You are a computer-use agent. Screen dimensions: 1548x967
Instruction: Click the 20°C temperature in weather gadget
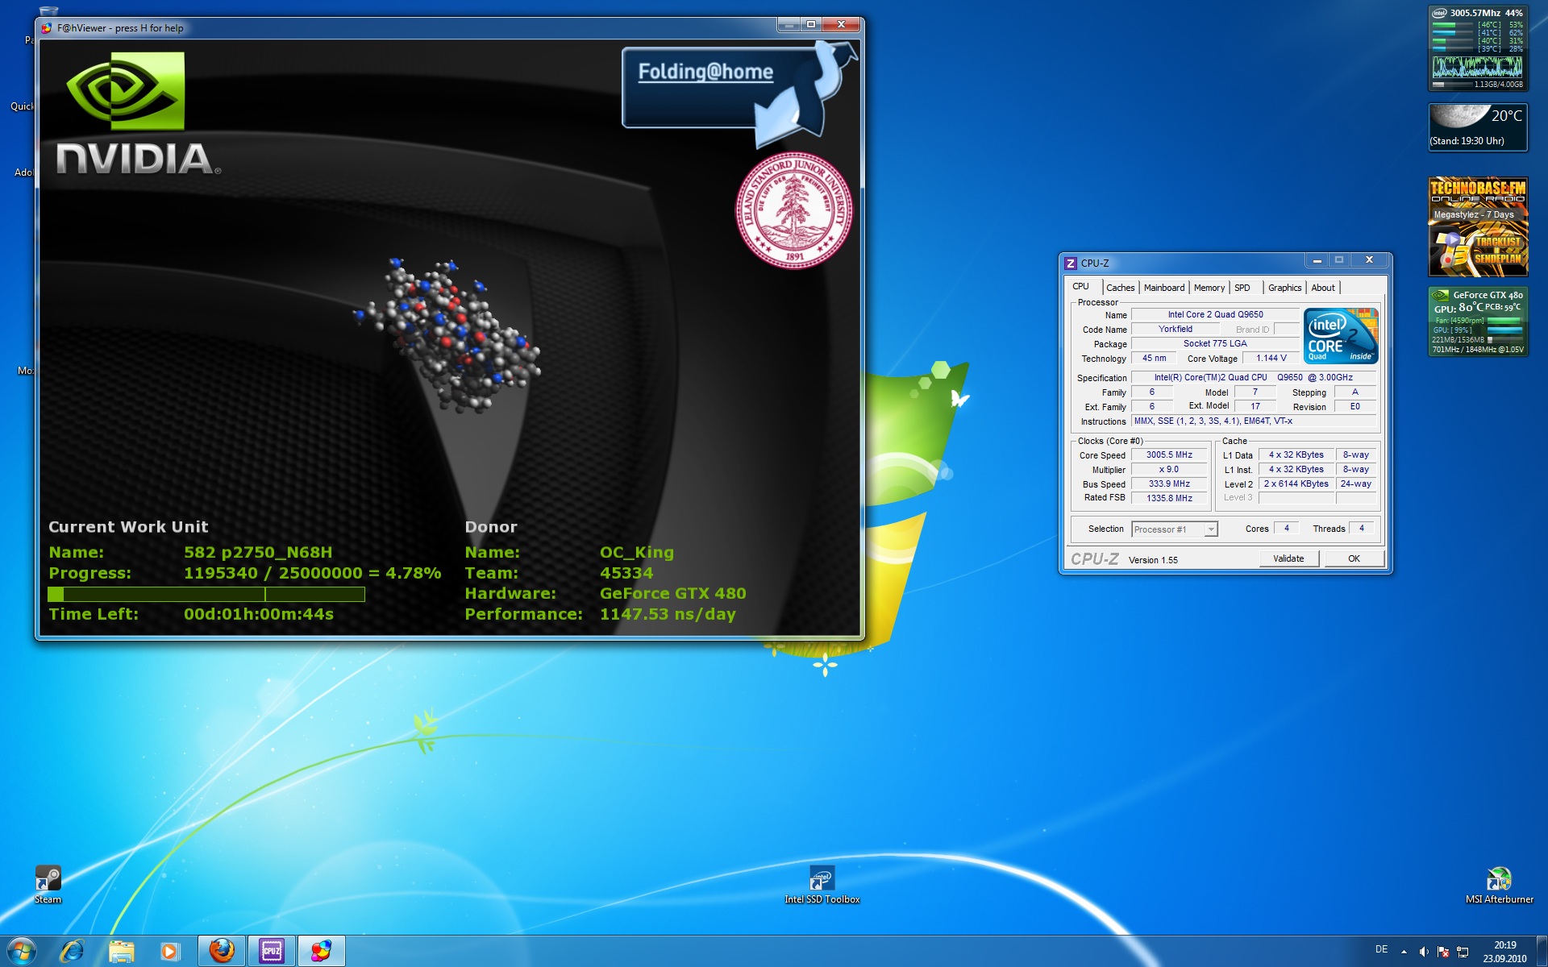[x=1506, y=116]
